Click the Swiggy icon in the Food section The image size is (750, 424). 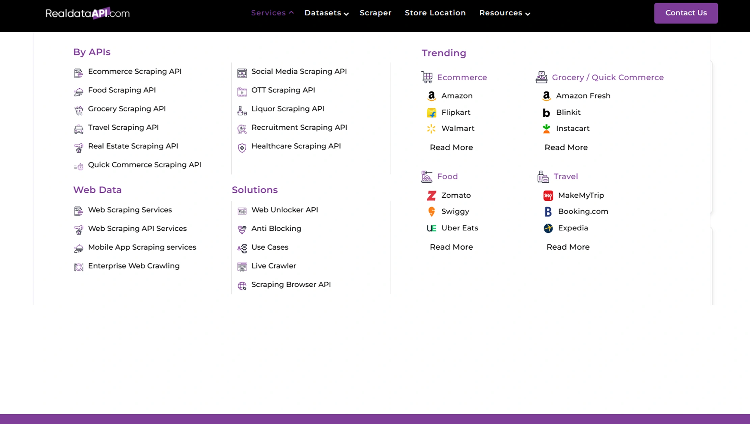(431, 211)
